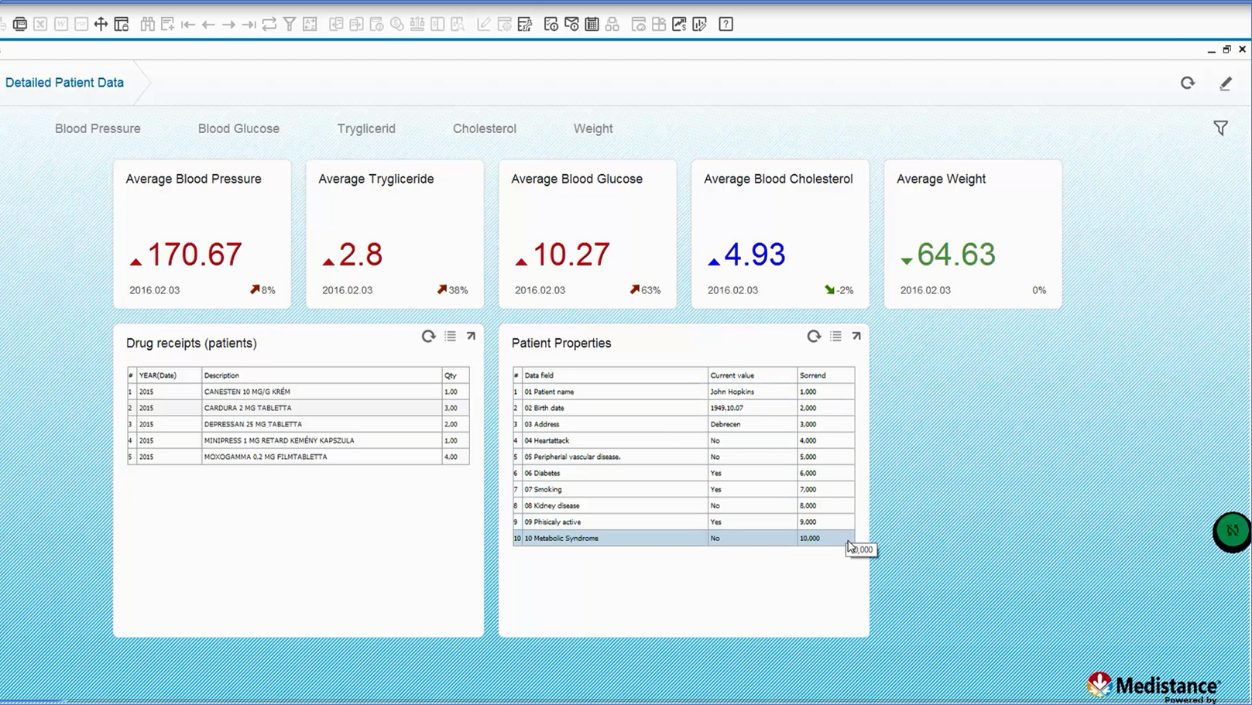This screenshot has width=1252, height=705.
Task: Click the 04 Heartattack row
Action: [684, 440]
